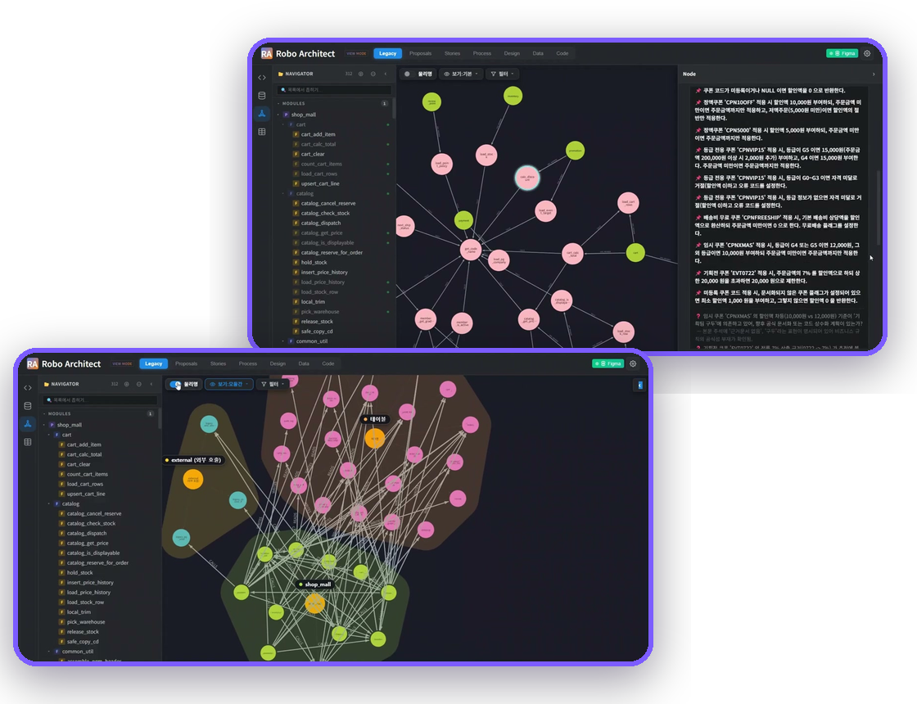Select graph view icon in bottom window sidebar
The width and height of the screenshot is (917, 704).
click(x=28, y=424)
